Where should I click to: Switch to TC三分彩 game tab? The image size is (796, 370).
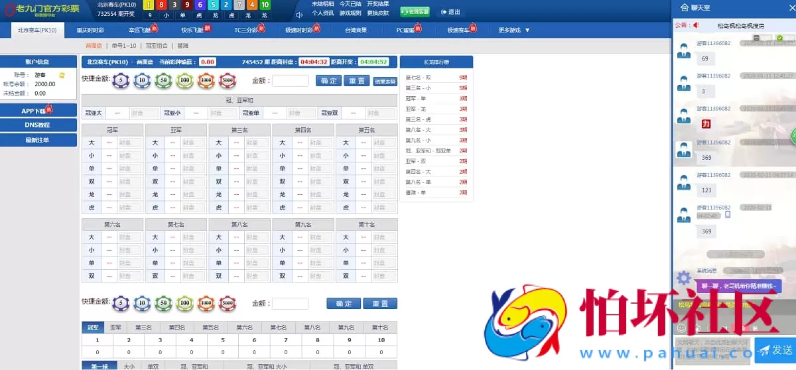246,31
